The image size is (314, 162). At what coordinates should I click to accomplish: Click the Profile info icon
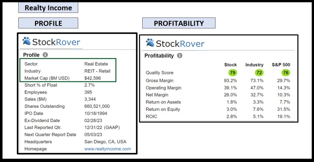(x=45, y=55)
